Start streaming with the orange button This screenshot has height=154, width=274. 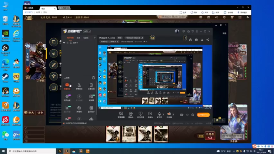click(x=203, y=115)
